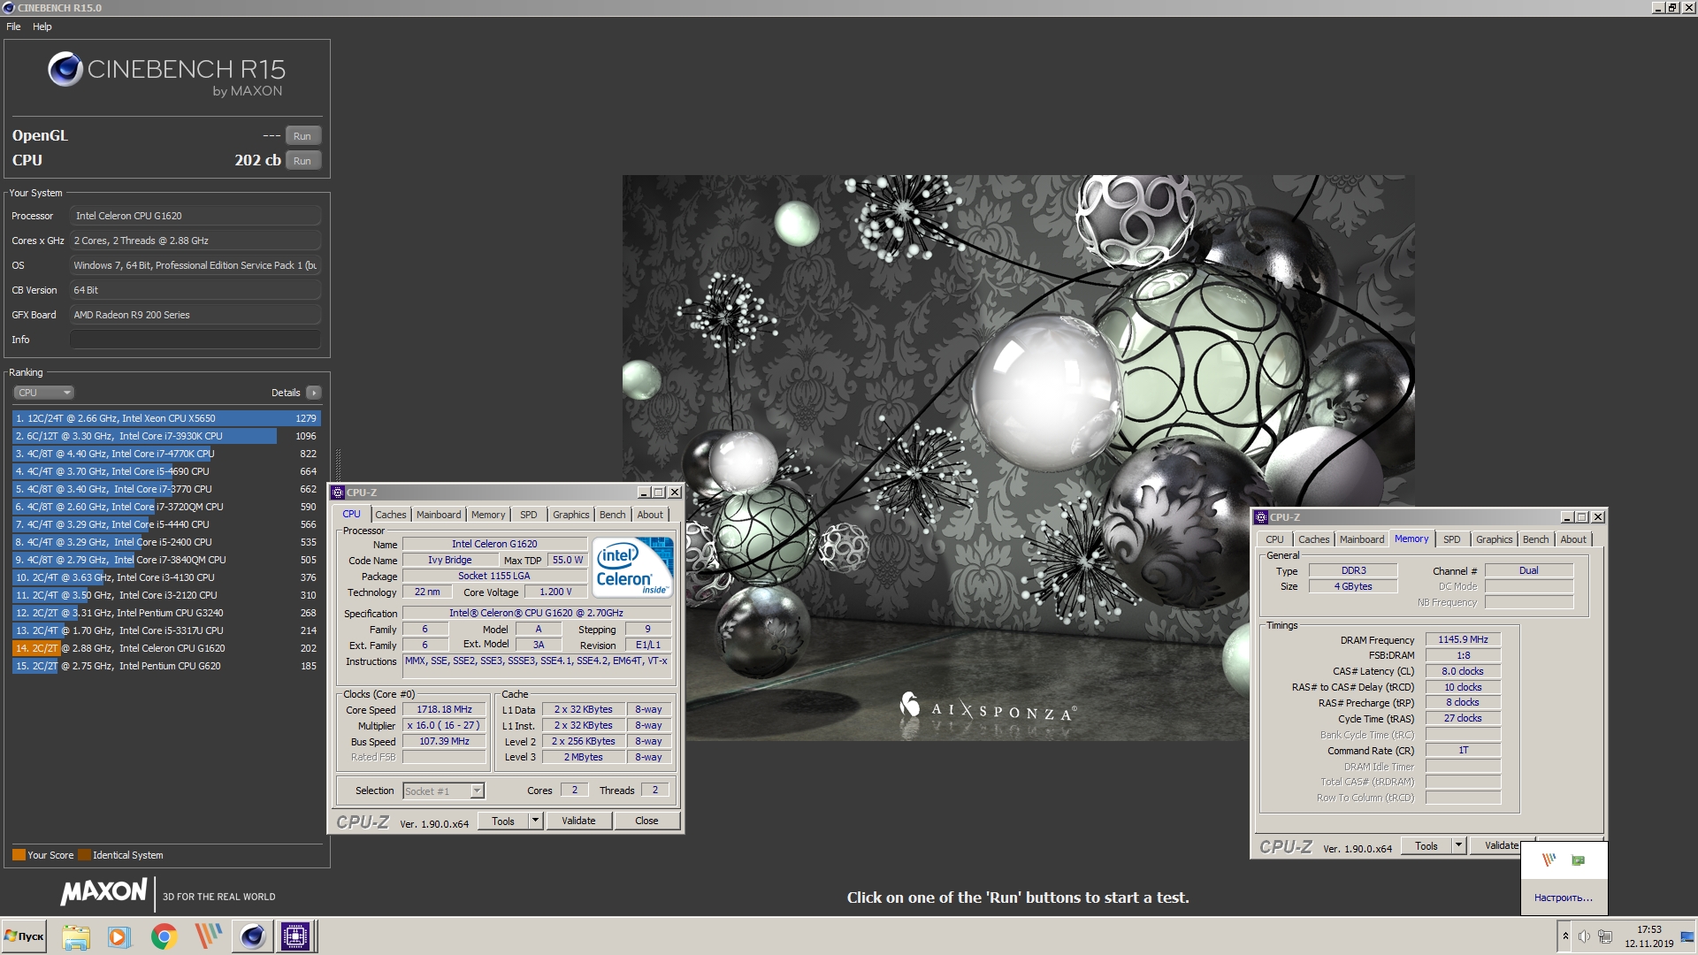Click the green card icon in tray popup
Image resolution: width=1698 pixels, height=955 pixels.
1579,859
